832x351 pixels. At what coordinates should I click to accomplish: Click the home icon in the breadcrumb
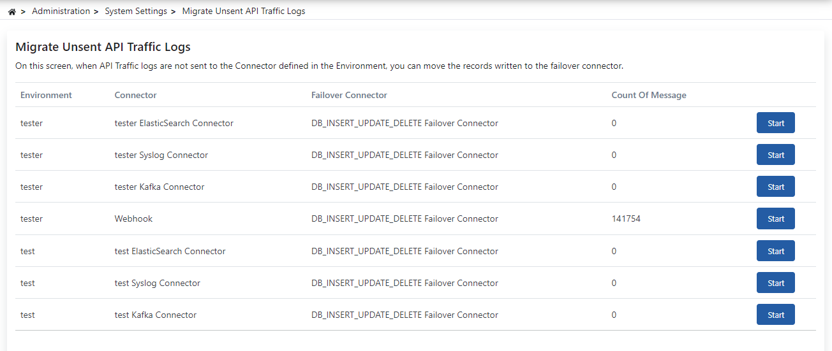(x=11, y=11)
